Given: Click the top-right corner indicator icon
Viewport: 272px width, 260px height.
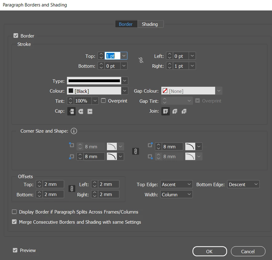Looking at the screenshot, I should tap(150, 145).
